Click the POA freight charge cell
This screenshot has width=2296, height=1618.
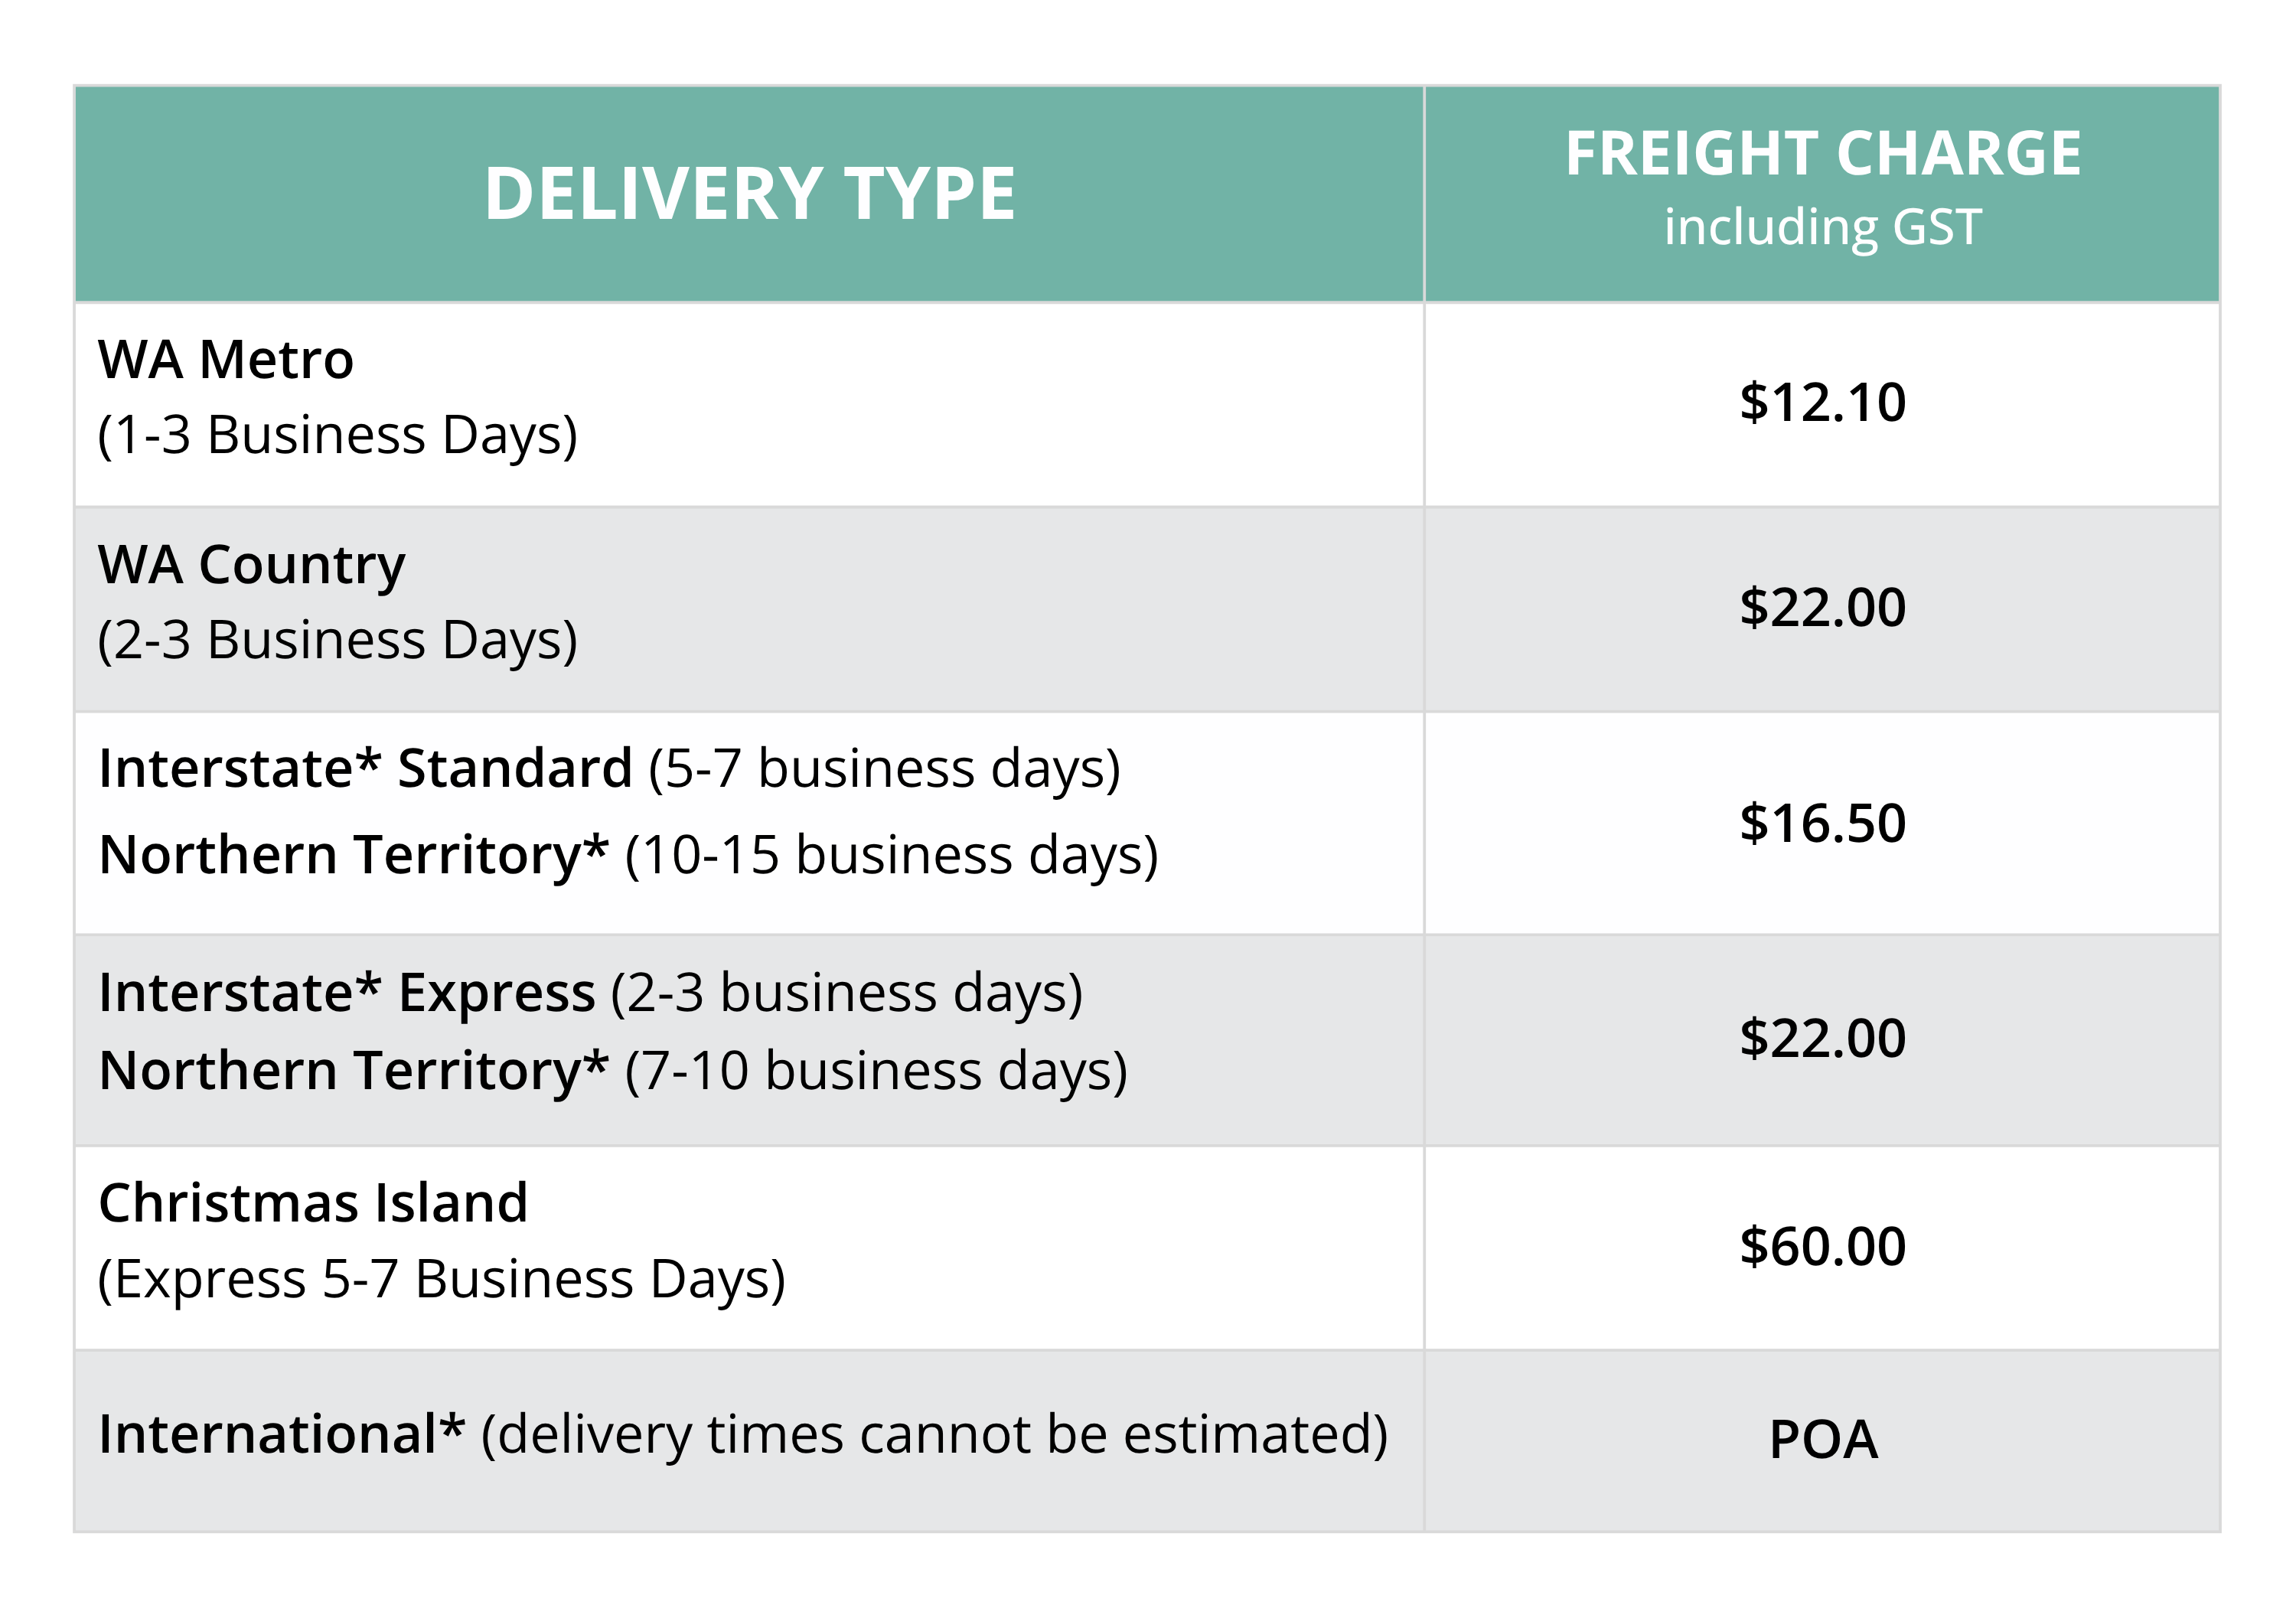pos(1822,1440)
